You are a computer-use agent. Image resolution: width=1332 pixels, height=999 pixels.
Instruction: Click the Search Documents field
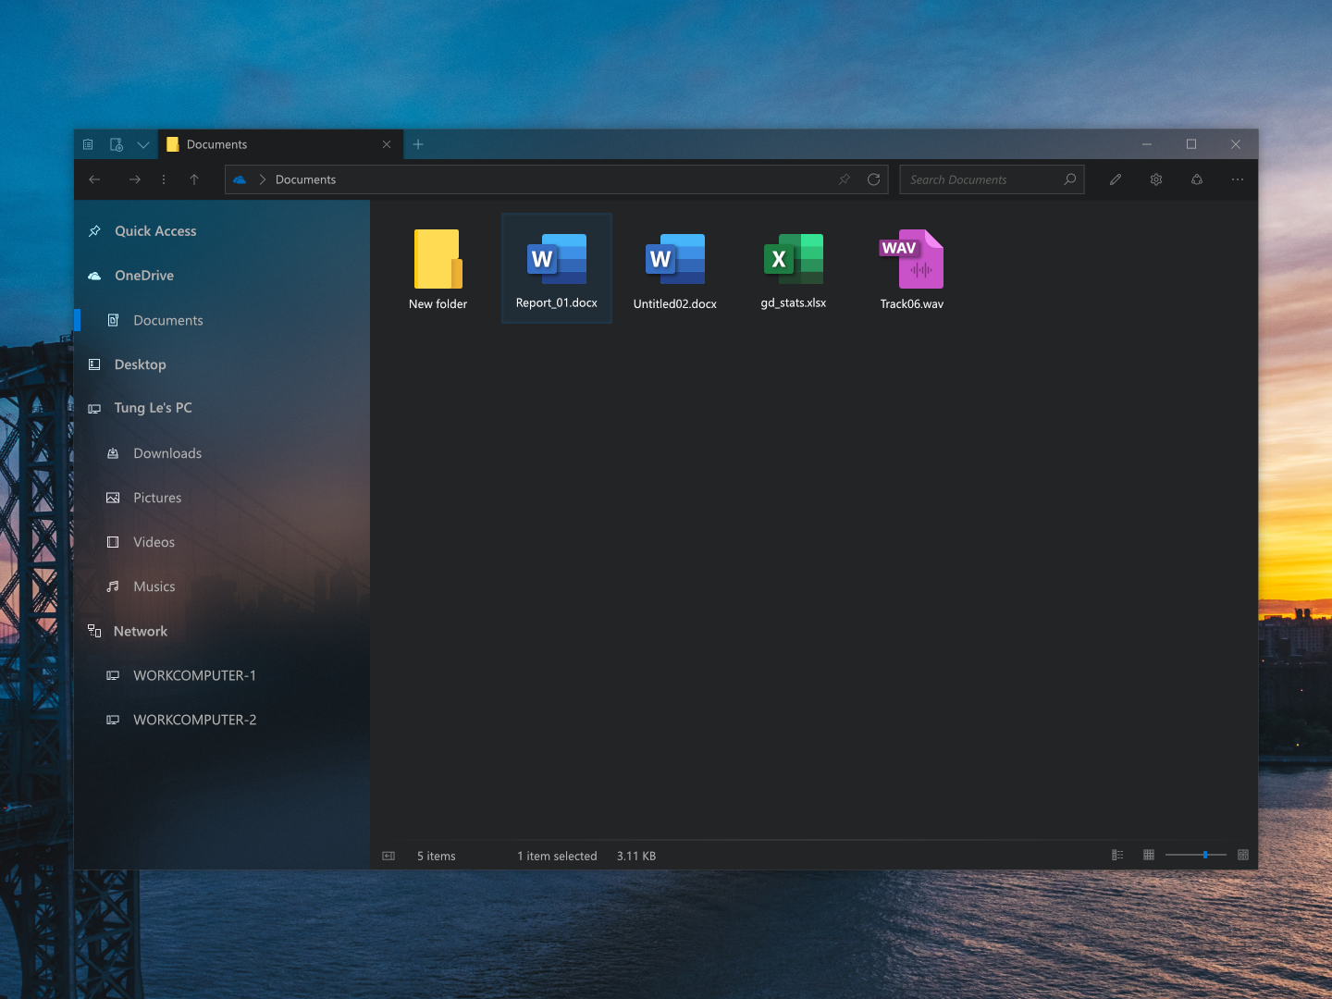coord(980,179)
